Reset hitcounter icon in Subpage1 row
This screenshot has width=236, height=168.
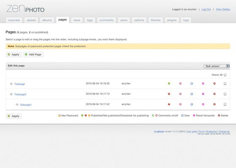(x=203, y=104)
